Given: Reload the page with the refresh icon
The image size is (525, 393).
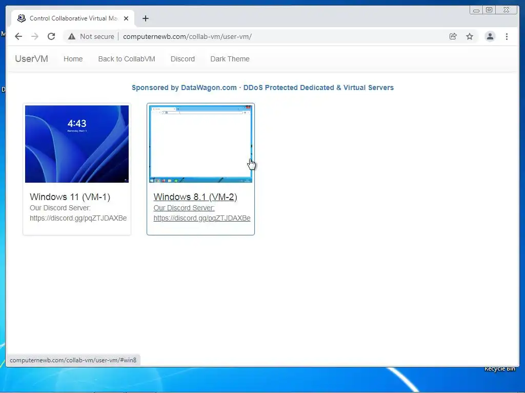Looking at the screenshot, I should 51,36.
